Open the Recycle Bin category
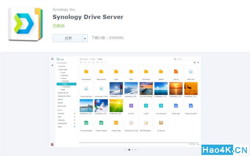Image resolution: width=250 pixels, height=156 pixels. tap(62, 106)
